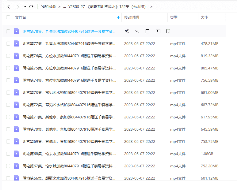Click the 类型 column header

click(x=174, y=17)
